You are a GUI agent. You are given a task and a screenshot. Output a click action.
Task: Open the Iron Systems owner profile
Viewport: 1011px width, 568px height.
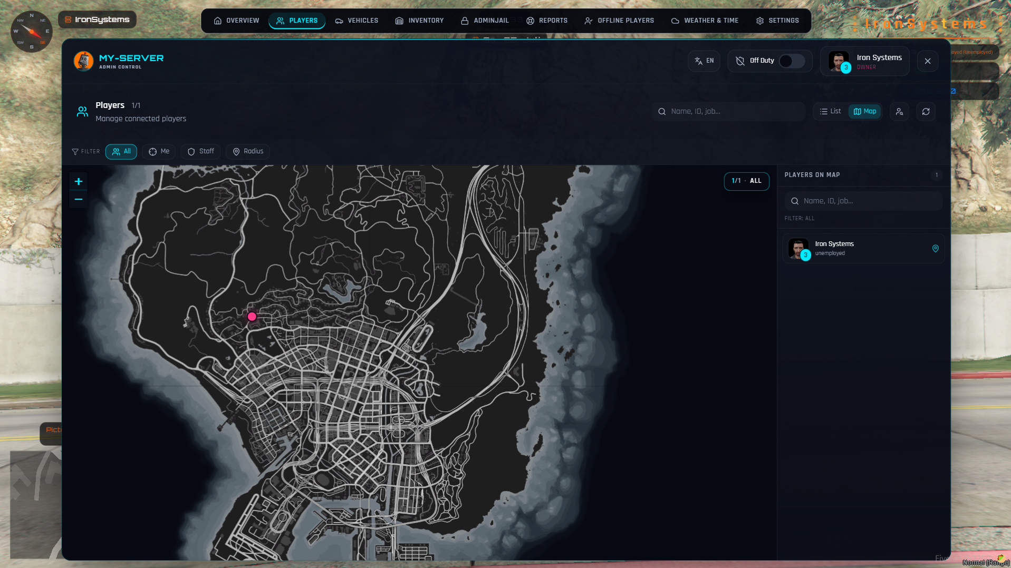coord(865,61)
